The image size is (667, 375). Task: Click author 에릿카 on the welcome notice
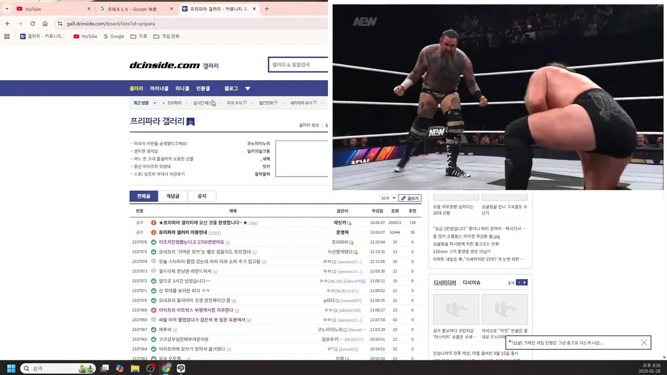pyautogui.click(x=340, y=223)
